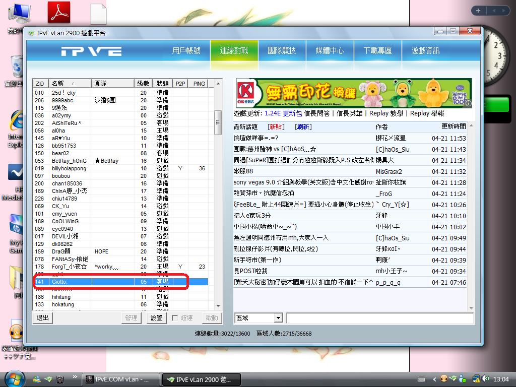Click the blank document desktop icon
516x387 pixels.
pos(98,14)
